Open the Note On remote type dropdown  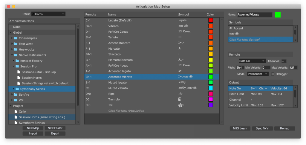[x=252, y=61]
